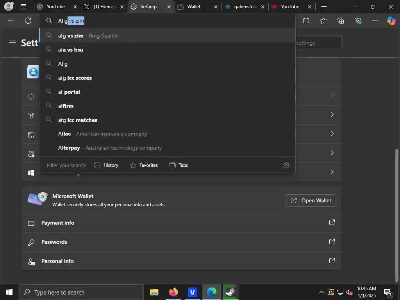Open the Settings hamburger menu
Screen dimensions: 400x300
click(x=12, y=42)
